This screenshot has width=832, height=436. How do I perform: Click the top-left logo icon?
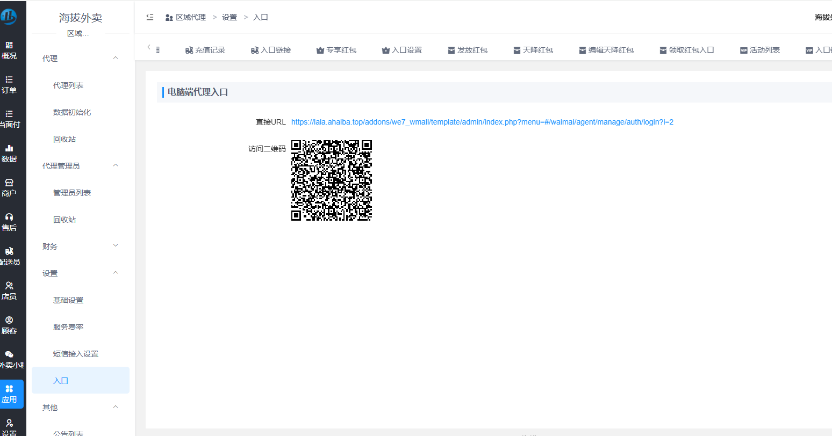(9, 17)
